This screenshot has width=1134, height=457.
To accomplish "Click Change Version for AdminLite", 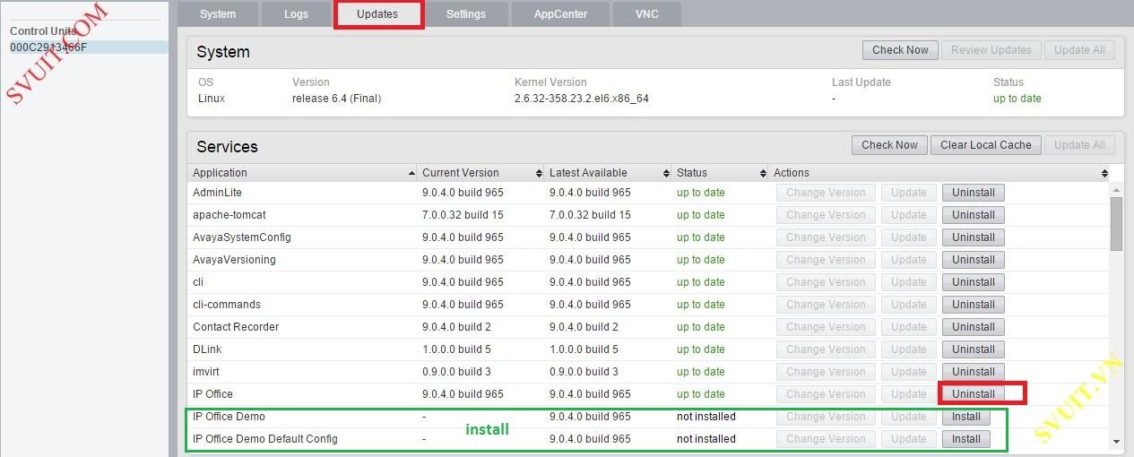I will coord(826,193).
